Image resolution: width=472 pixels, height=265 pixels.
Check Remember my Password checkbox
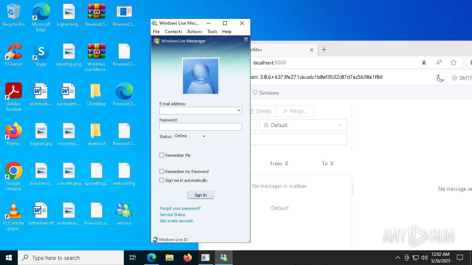(x=162, y=172)
